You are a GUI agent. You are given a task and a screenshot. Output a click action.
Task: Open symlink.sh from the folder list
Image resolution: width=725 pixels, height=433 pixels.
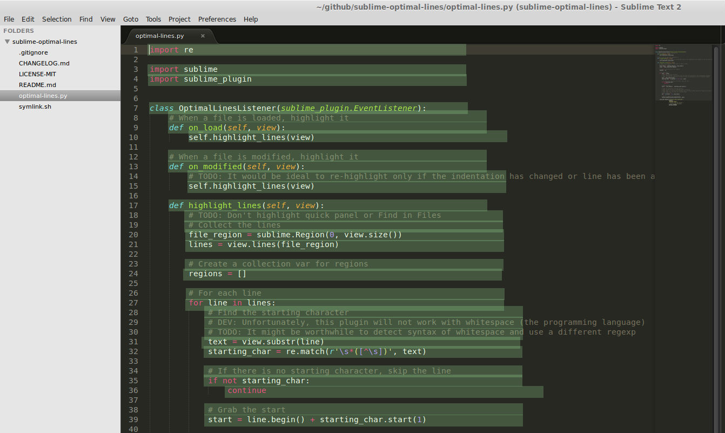click(35, 106)
